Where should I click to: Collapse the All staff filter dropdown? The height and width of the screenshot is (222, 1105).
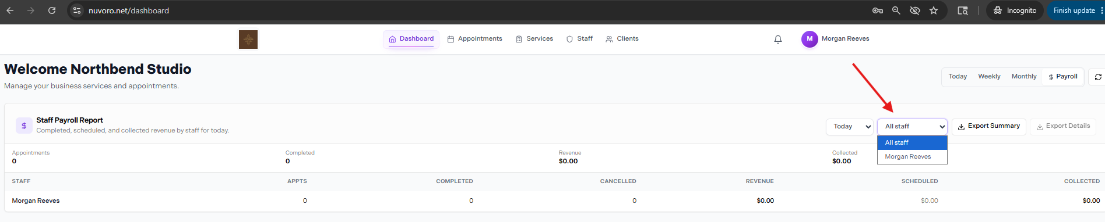coord(912,126)
